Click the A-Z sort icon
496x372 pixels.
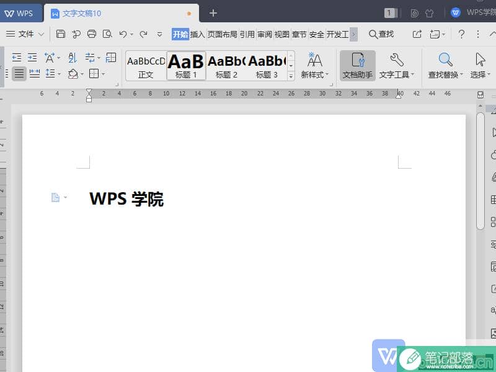coord(73,58)
